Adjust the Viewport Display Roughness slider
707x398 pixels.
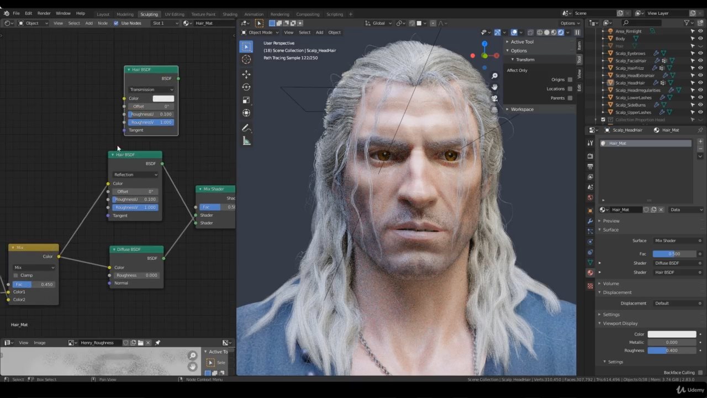point(672,350)
